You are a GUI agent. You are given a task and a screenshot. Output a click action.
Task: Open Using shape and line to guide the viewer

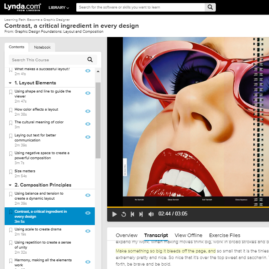[42, 94]
